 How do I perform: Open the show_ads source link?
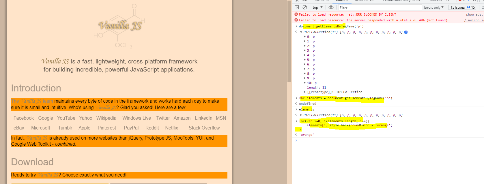(x=474, y=14)
